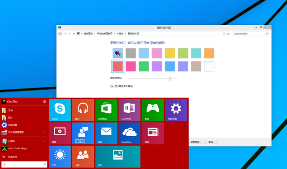The height and width of the screenshot is (169, 287).
Task: Open PC settings from Start menu list
Action: point(24,125)
